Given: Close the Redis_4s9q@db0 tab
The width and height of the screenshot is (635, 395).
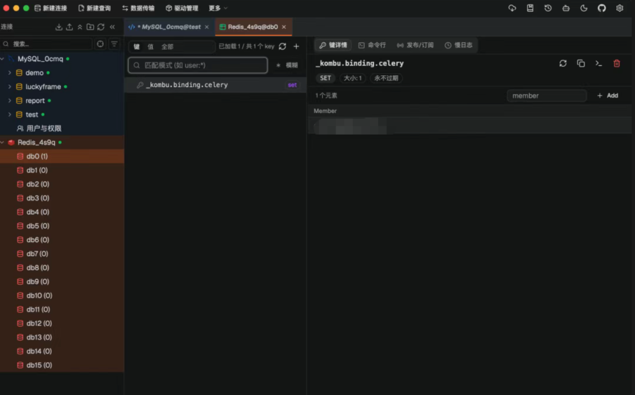Looking at the screenshot, I should point(284,26).
